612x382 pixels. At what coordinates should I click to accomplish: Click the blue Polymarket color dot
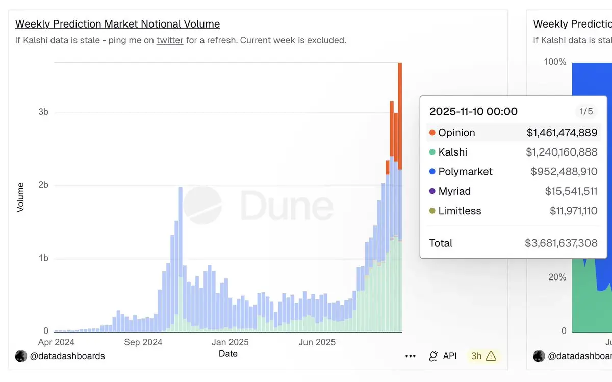point(432,172)
